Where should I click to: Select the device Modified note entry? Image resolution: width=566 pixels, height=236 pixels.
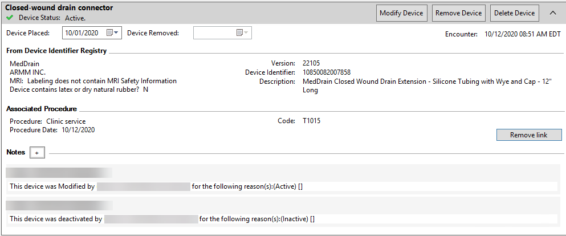[283, 186]
